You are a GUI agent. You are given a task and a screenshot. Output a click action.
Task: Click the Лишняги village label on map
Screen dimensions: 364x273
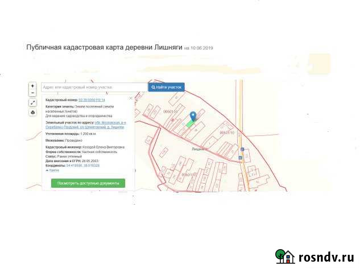(x=200, y=149)
